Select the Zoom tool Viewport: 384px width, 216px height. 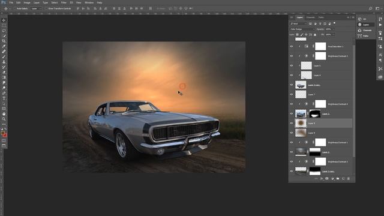pos(4,119)
